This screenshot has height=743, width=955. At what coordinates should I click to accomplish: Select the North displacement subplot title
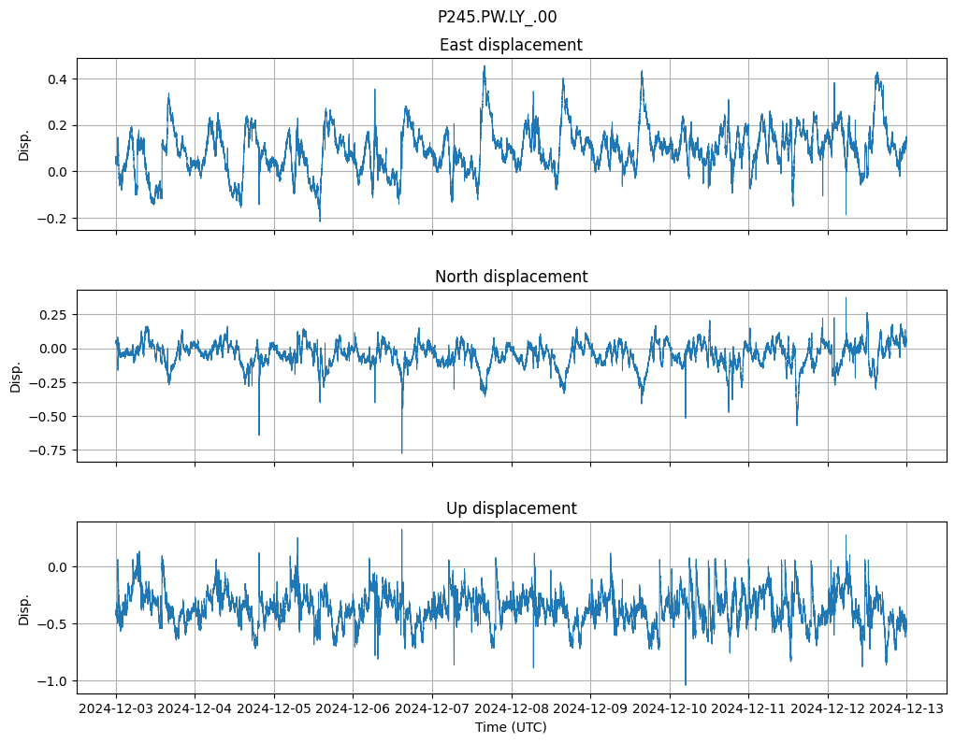click(x=511, y=277)
